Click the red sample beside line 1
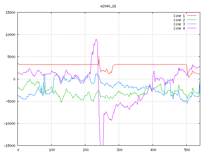Screen dimensions: 206x154 [x=192, y=16]
